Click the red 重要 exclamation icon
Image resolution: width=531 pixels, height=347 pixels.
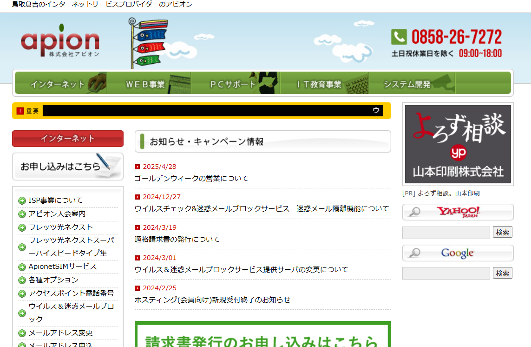pos(19,111)
